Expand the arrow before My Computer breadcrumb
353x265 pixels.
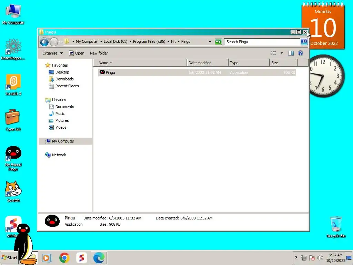point(73,42)
